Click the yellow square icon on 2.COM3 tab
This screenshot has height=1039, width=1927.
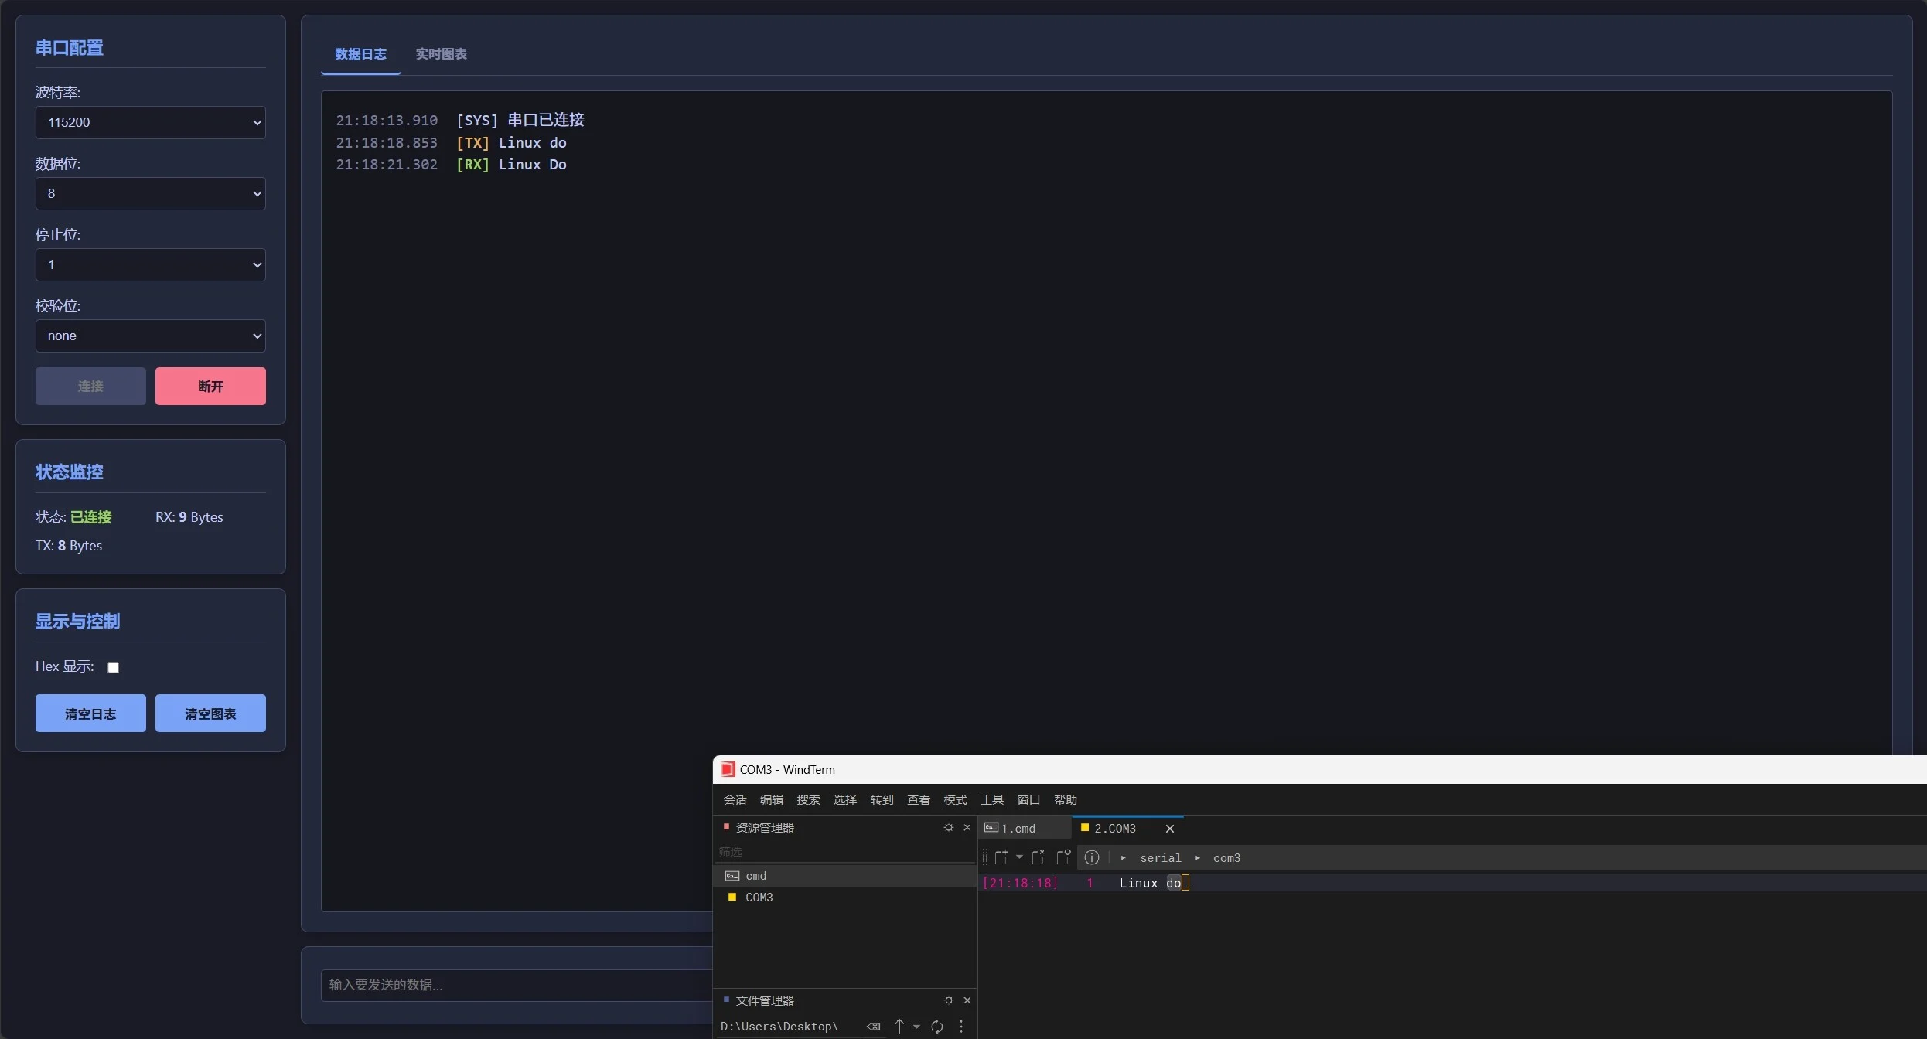pos(1084,827)
